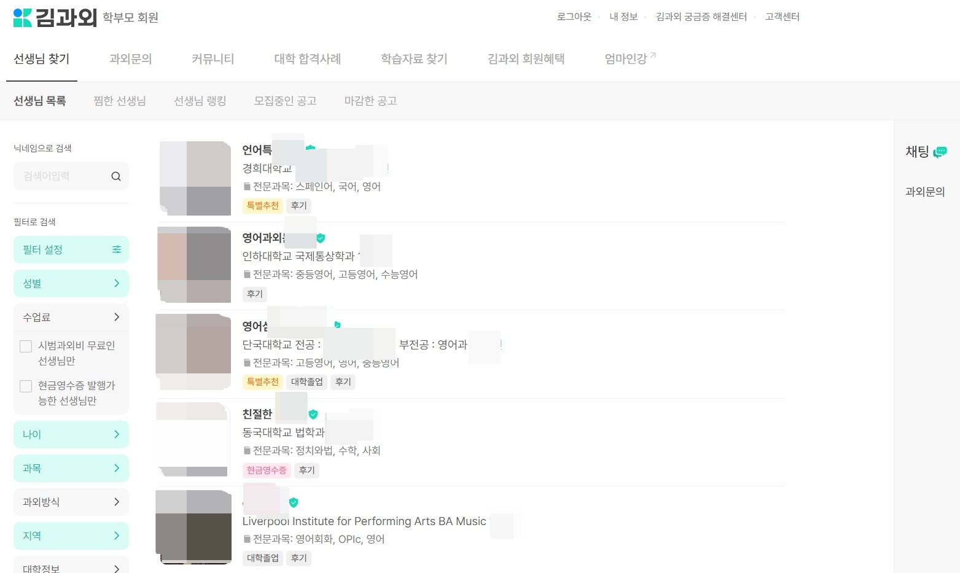Screen dimensions: 960x573
Task: Open the 고객센터 link
Action: (x=782, y=17)
